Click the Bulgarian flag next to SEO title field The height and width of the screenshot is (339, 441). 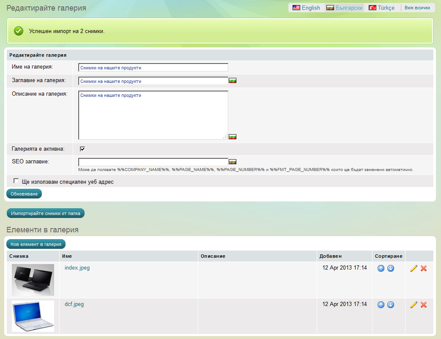pos(233,162)
